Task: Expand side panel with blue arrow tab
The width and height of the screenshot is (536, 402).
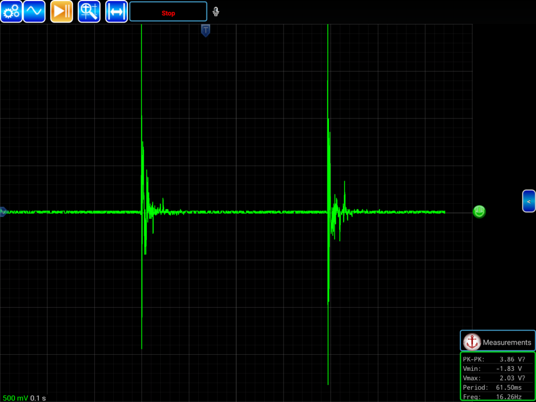Action: (529, 201)
